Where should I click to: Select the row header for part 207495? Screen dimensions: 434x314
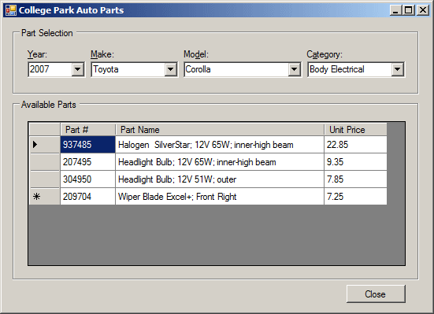[45, 162]
